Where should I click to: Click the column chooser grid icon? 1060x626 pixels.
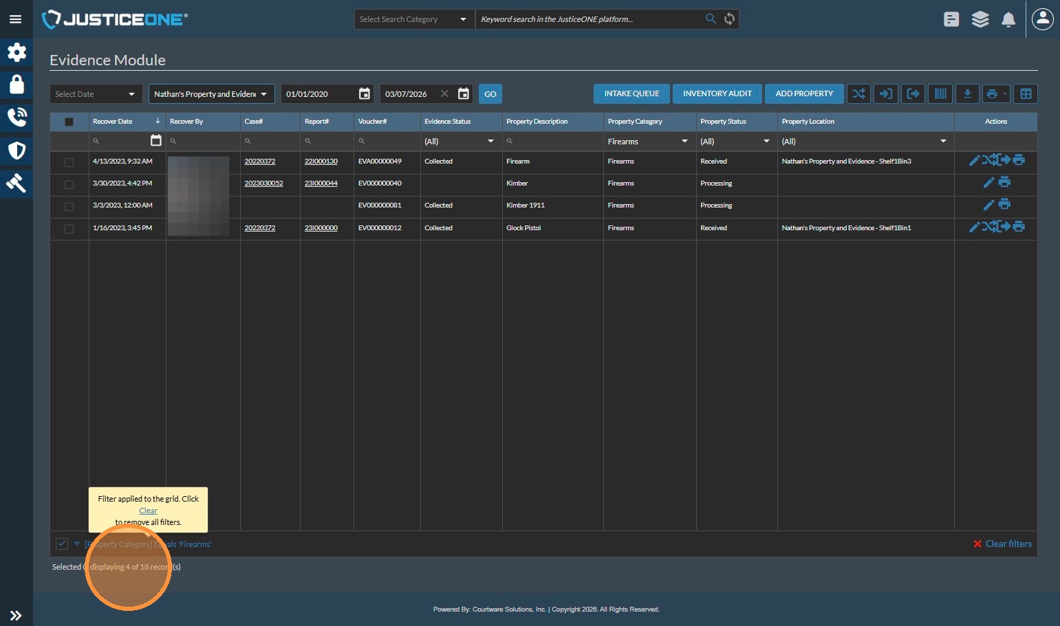click(x=1026, y=93)
